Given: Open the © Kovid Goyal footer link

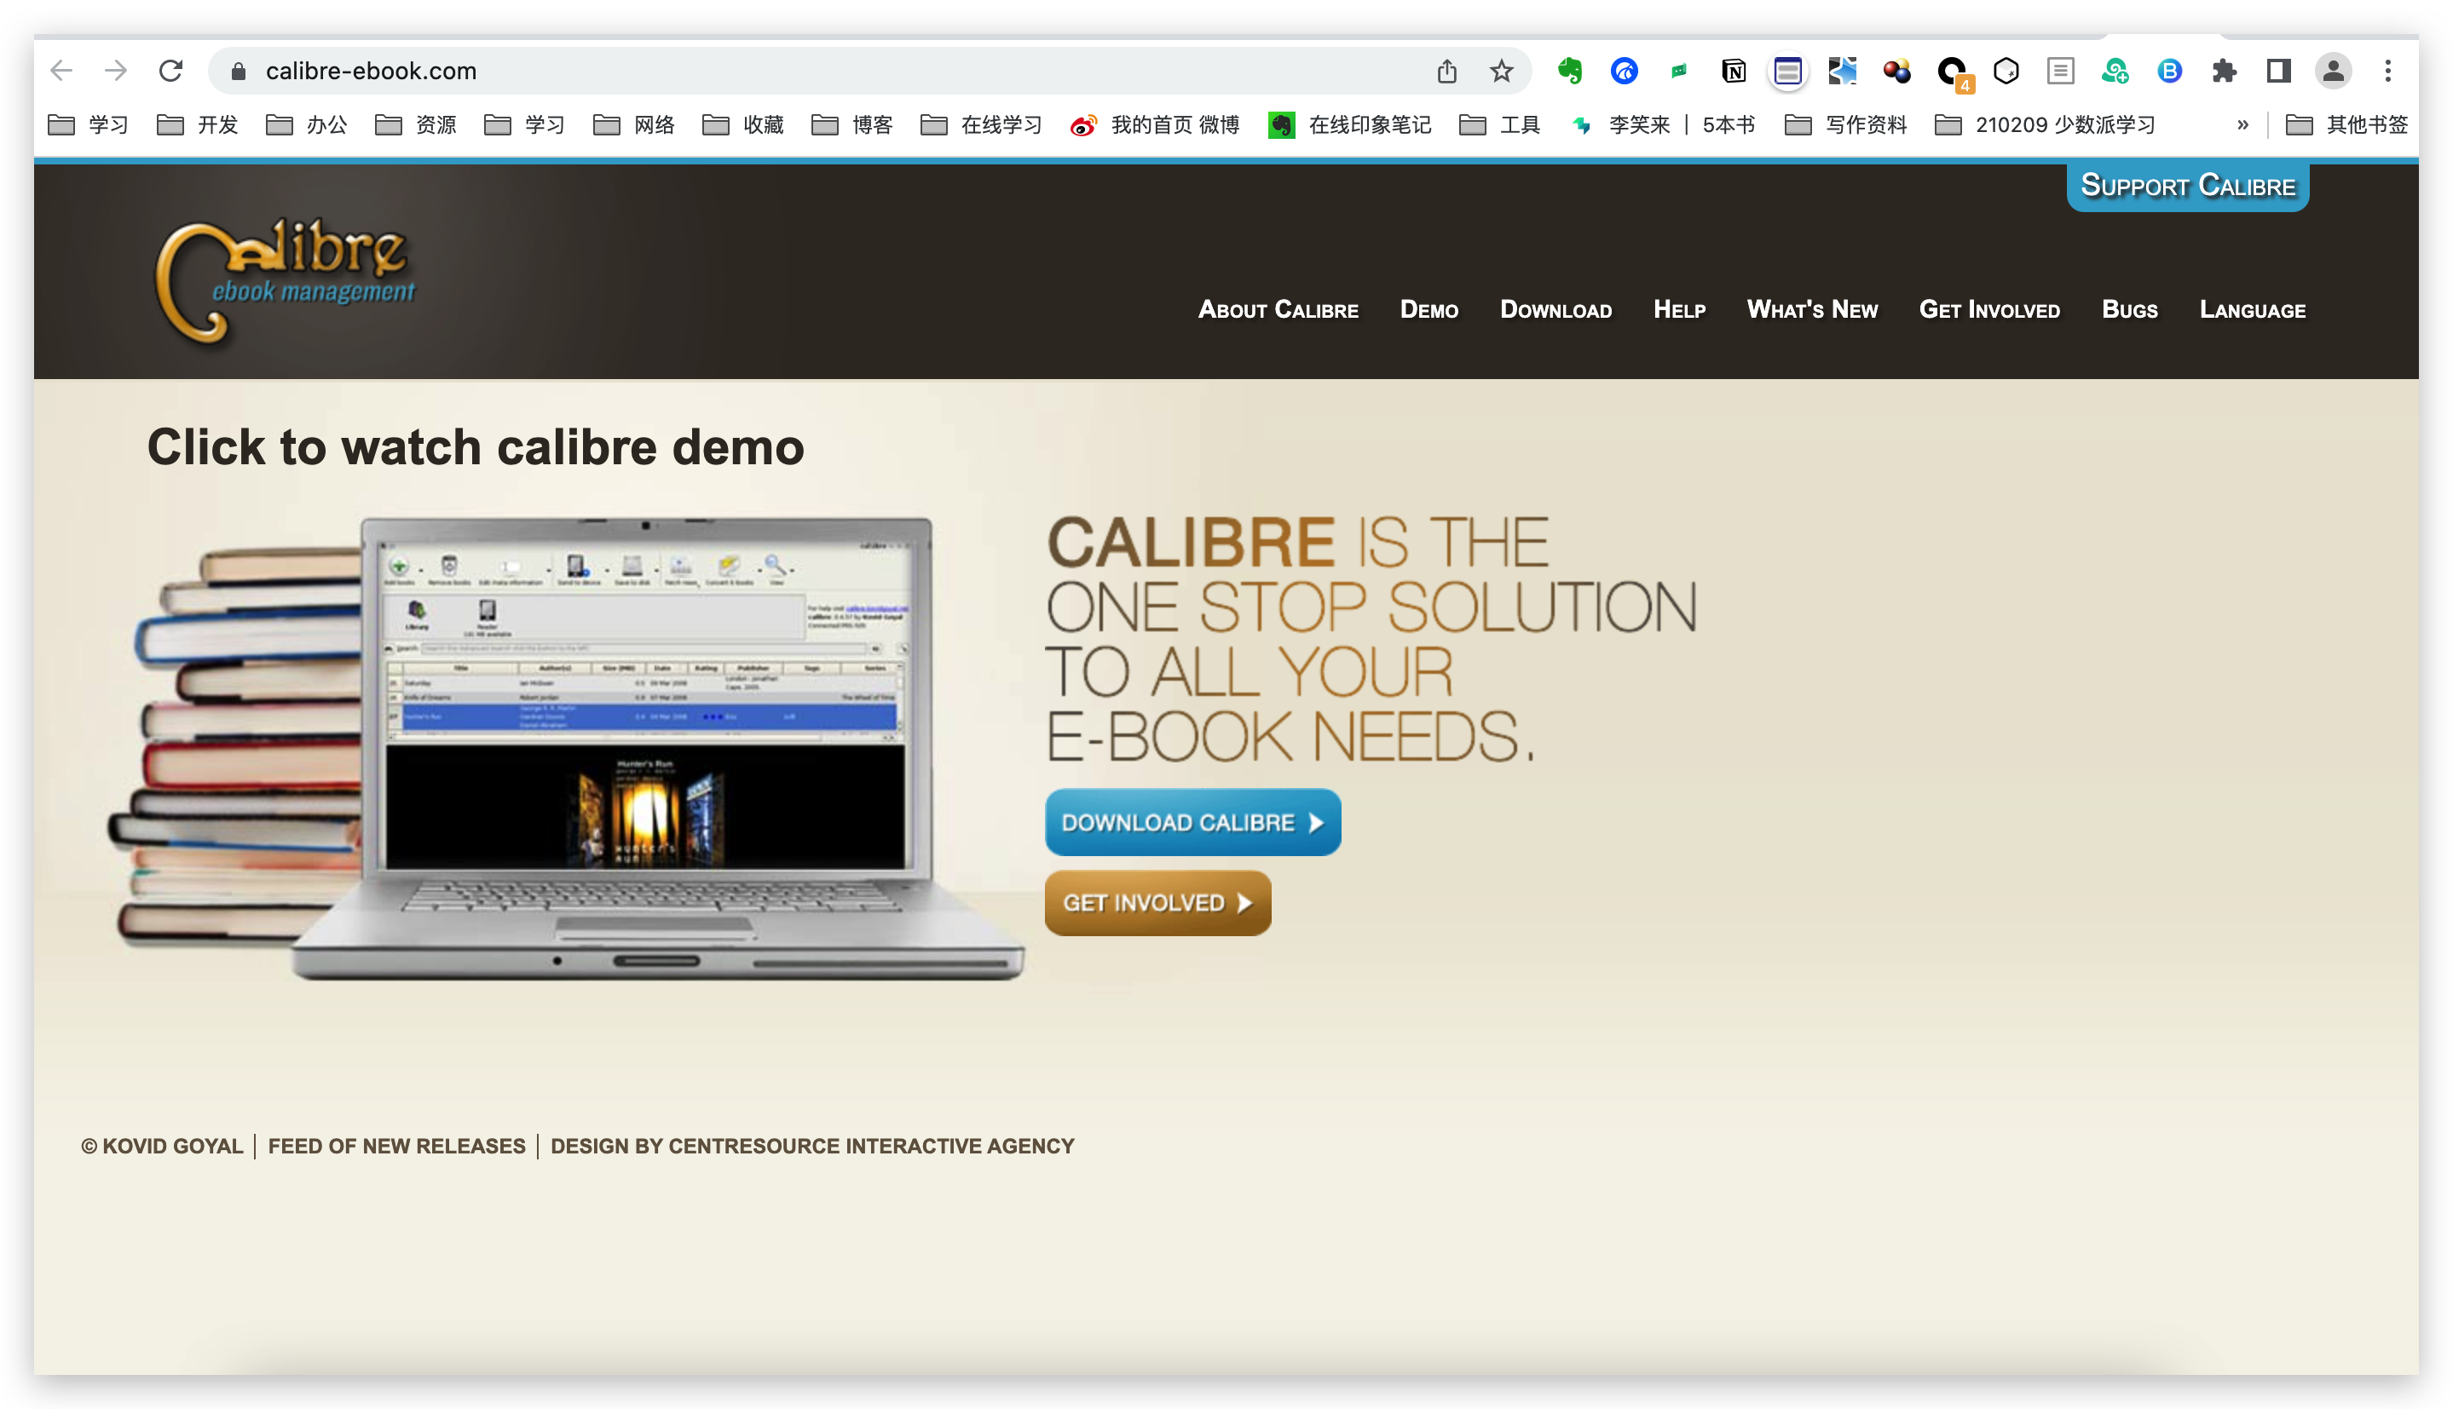Looking at the screenshot, I should 162,1146.
